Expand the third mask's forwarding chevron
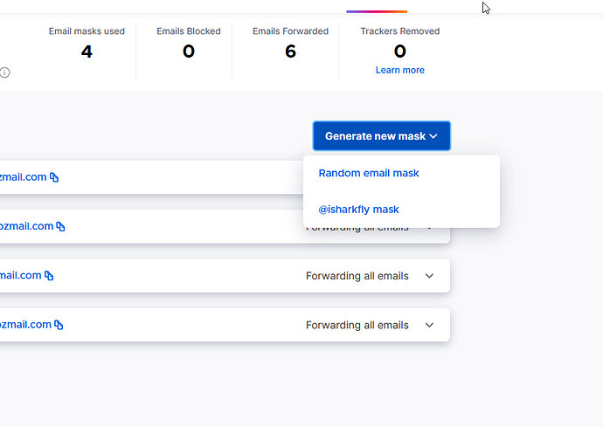The width and height of the screenshot is (603, 427). pyautogui.click(x=430, y=276)
